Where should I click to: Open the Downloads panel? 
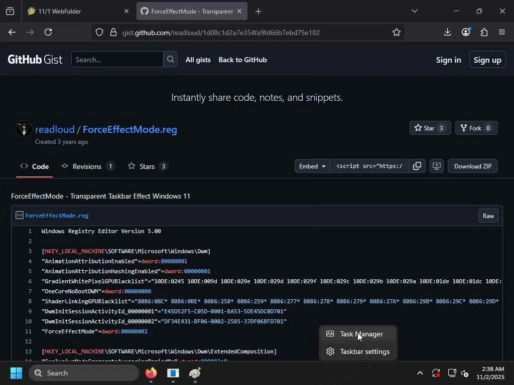[447, 32]
